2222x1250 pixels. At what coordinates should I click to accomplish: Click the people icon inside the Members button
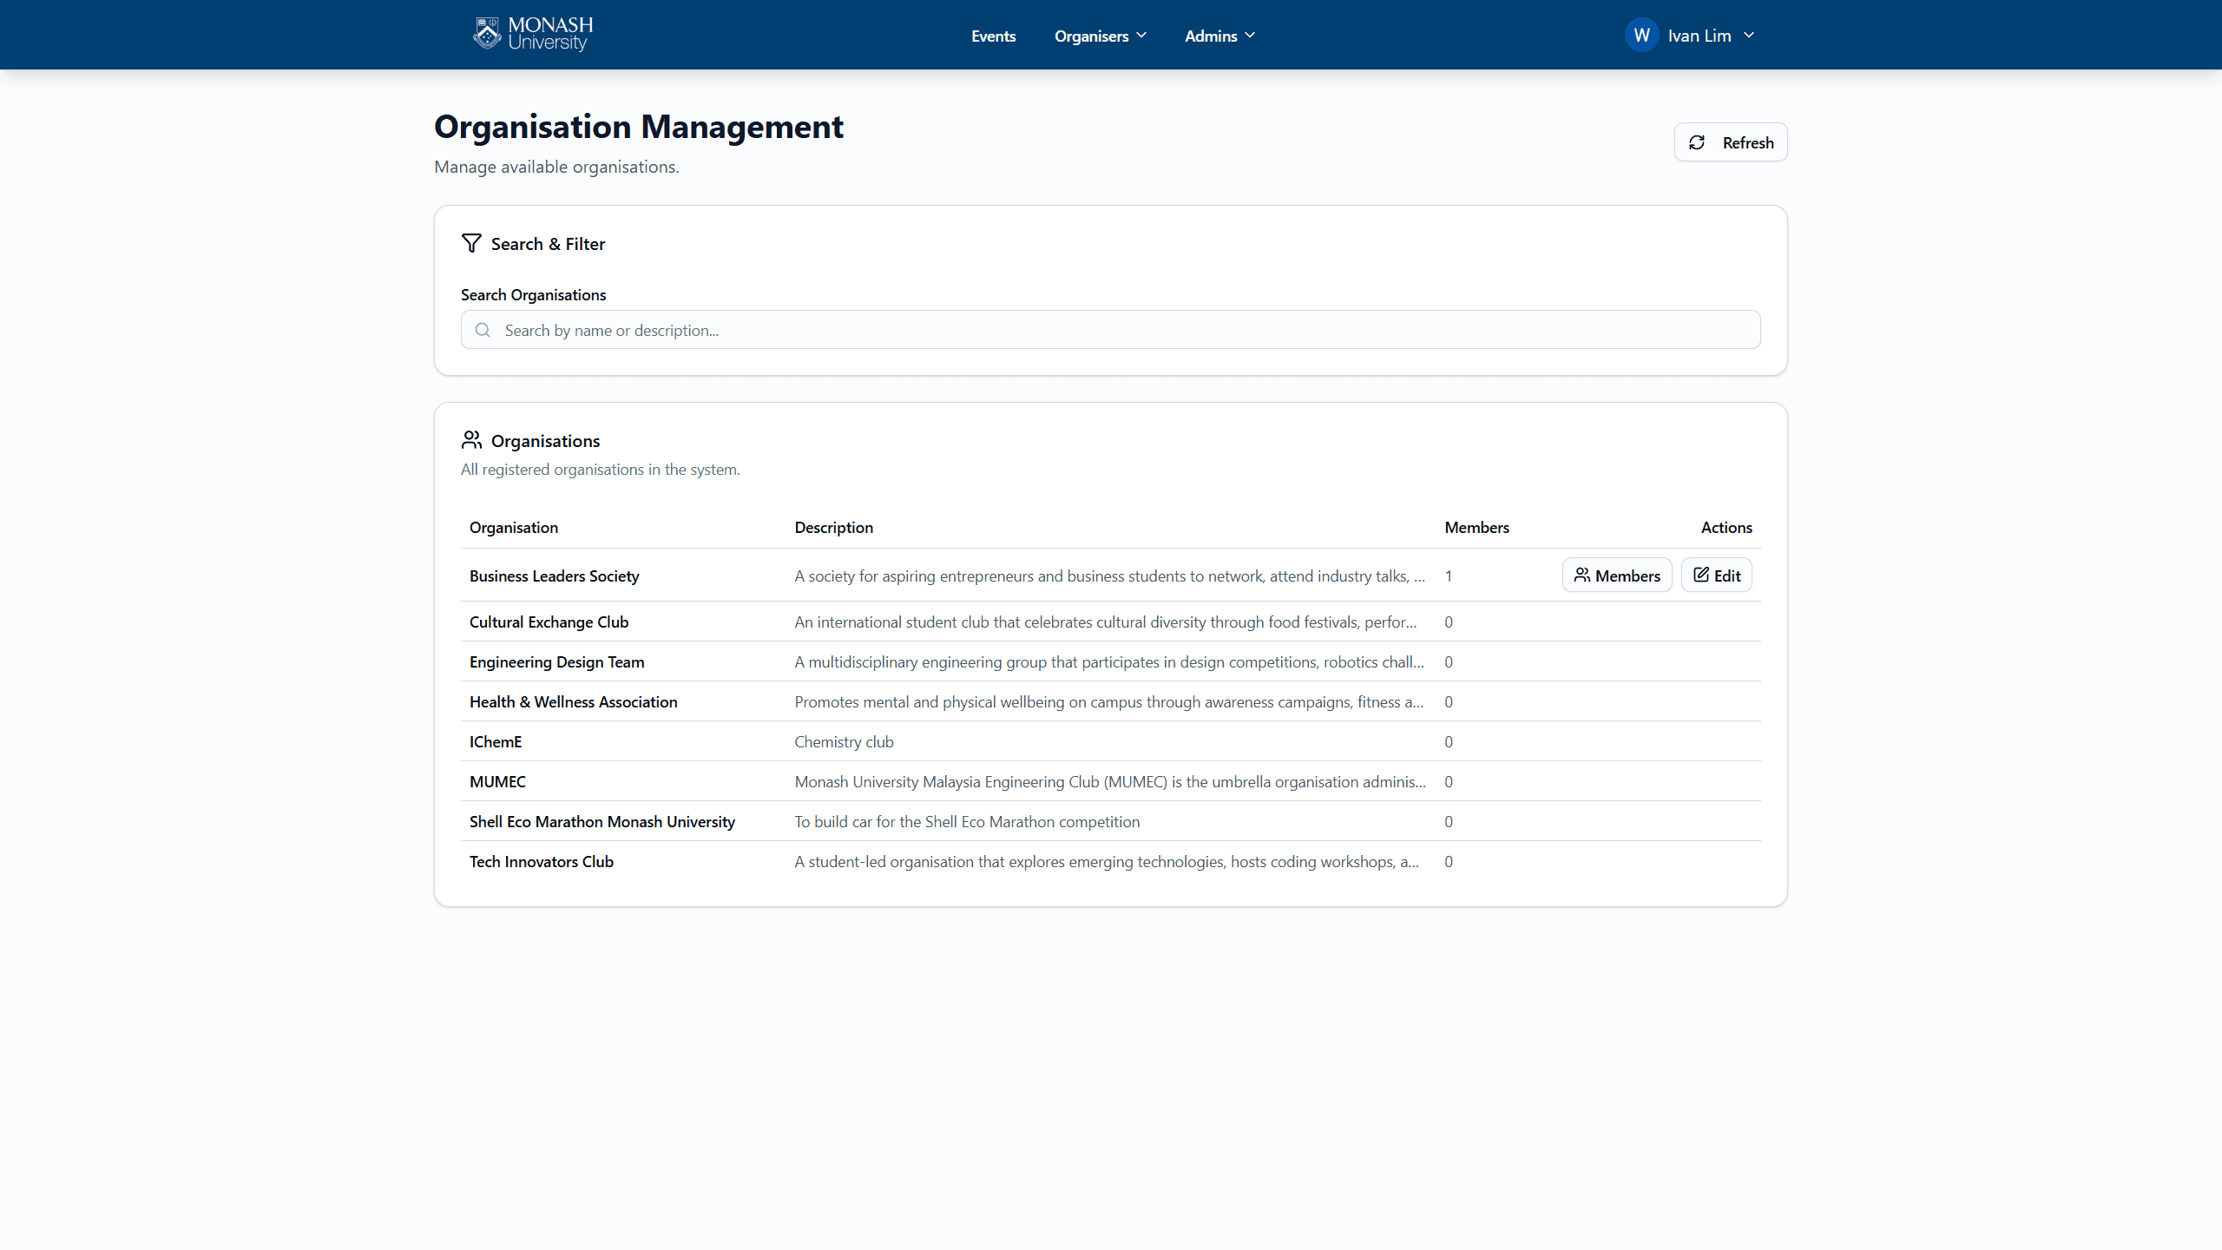click(1583, 574)
